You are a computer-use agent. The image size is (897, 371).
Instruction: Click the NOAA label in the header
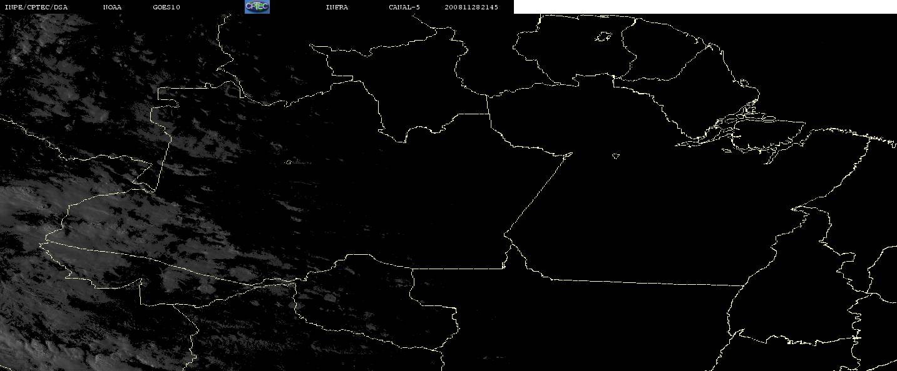coord(113,7)
